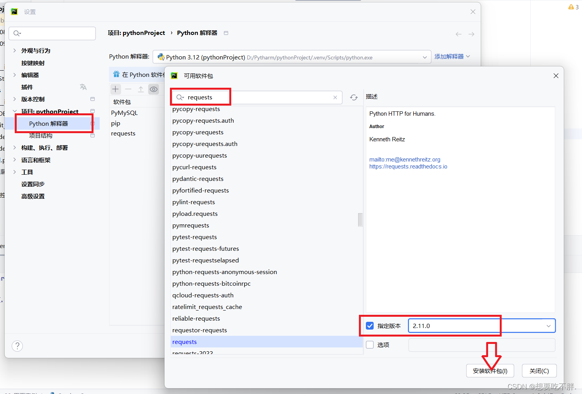Image resolution: width=582 pixels, height=394 pixels.
Task: Close the 可用软件包 dialog
Action: [556, 76]
